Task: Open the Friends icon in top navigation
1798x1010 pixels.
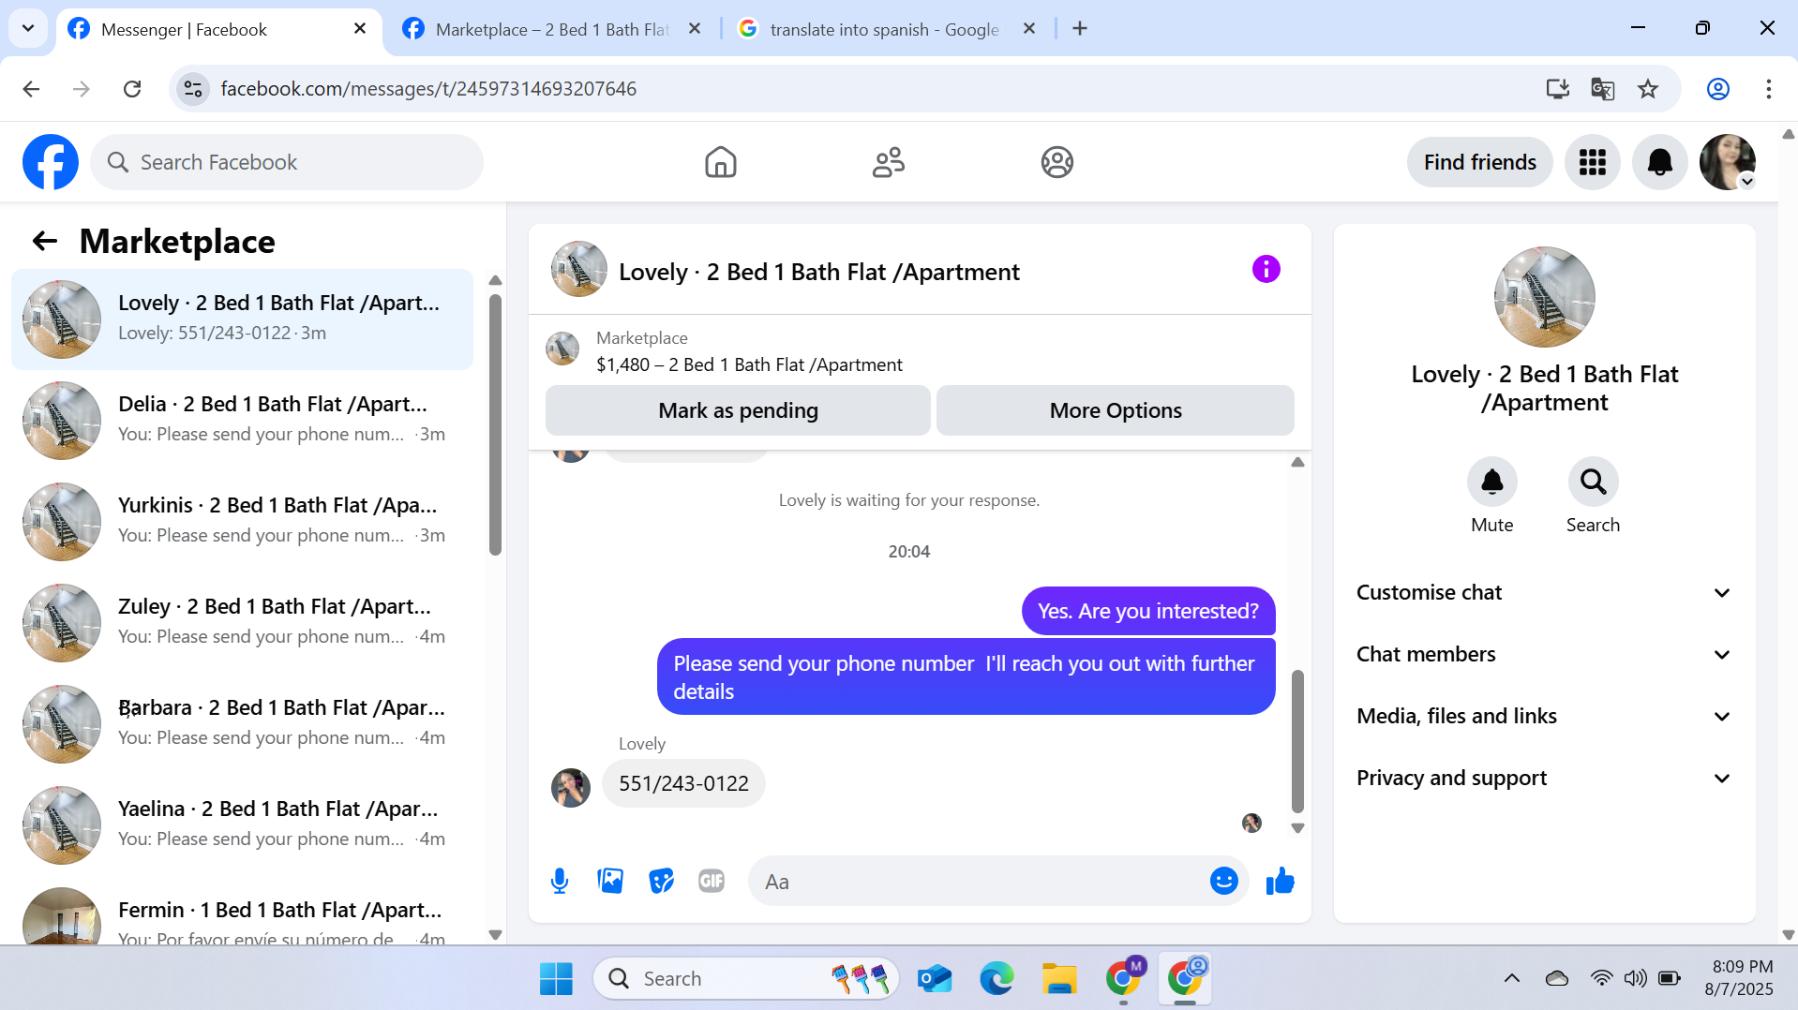Action: tap(888, 162)
